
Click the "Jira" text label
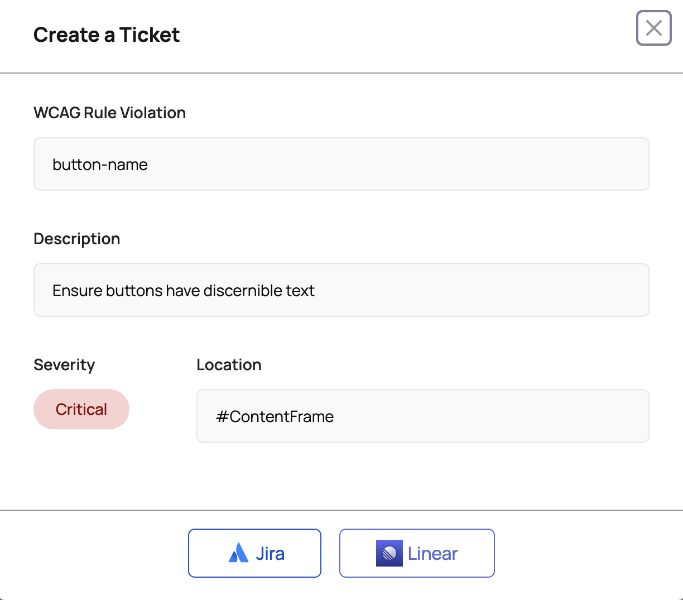point(270,554)
